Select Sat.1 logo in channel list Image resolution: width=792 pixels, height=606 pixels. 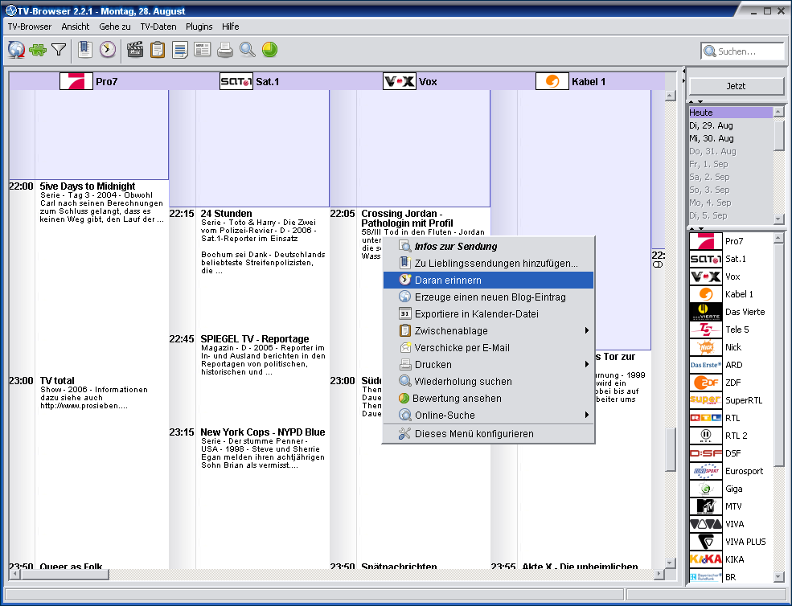pyautogui.click(x=706, y=259)
